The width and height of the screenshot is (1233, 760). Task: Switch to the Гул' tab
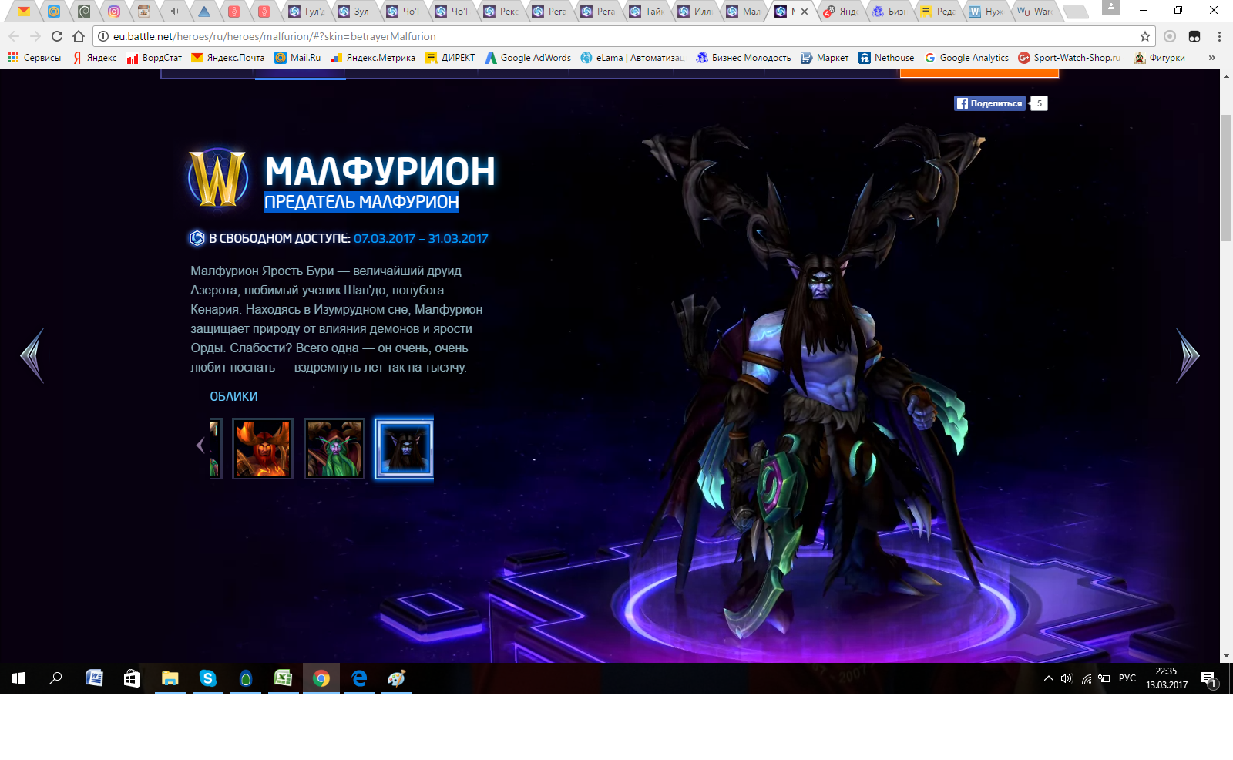(306, 12)
